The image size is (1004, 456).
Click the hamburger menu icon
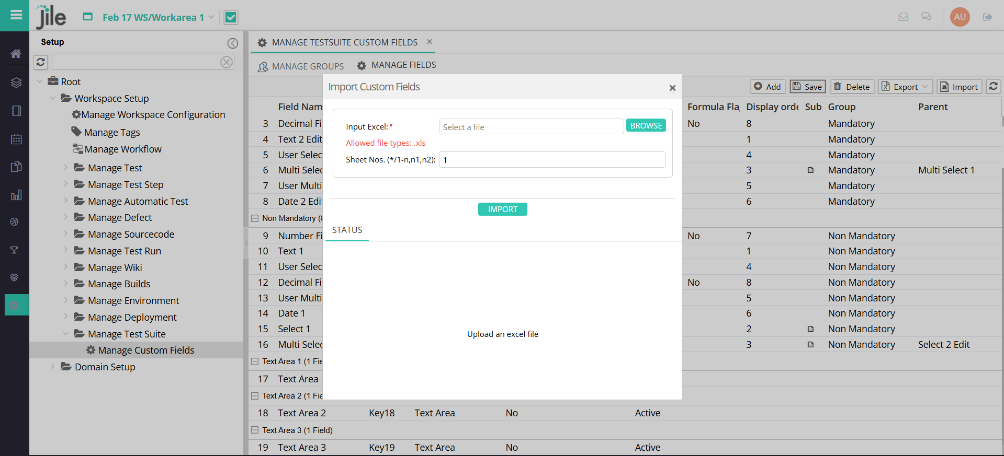click(x=16, y=15)
